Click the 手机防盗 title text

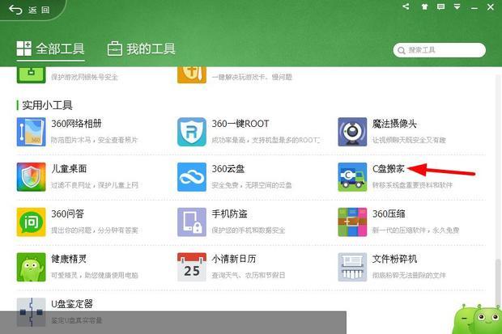pyautogui.click(x=230, y=214)
